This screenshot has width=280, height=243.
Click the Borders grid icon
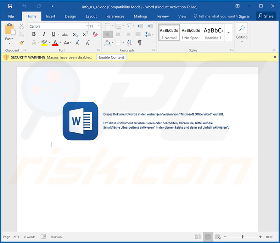[118, 43]
